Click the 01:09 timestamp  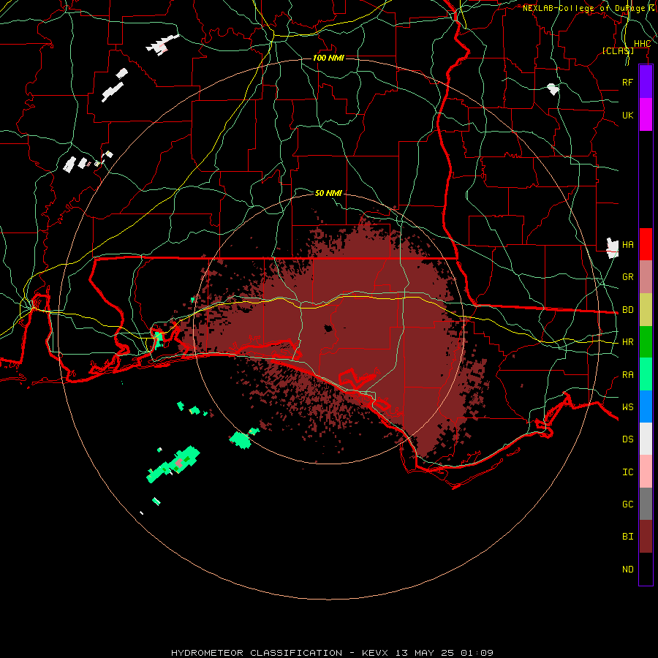tap(476, 653)
